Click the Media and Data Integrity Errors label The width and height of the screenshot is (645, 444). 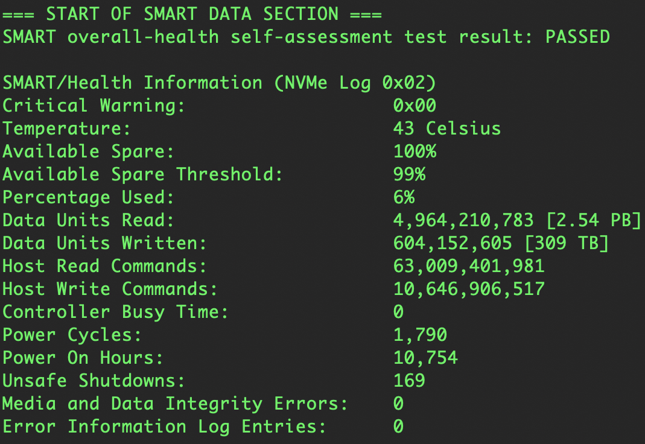click(x=175, y=404)
